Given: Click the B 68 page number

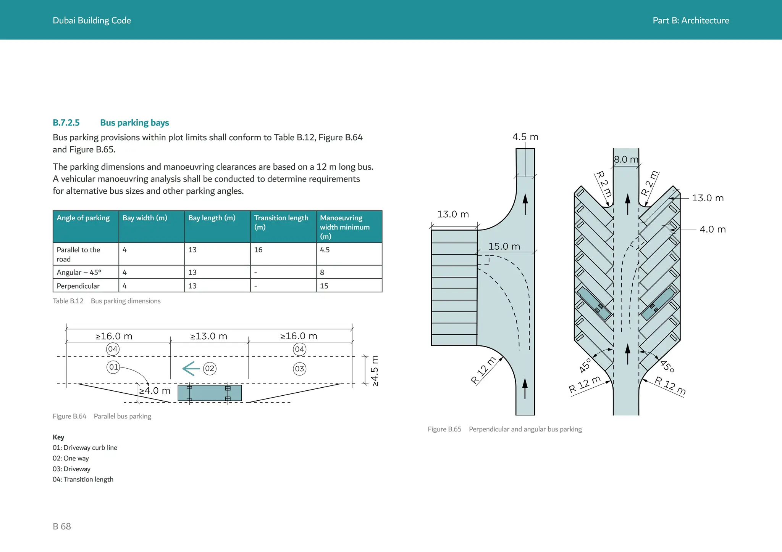Looking at the screenshot, I should pyautogui.click(x=62, y=526).
